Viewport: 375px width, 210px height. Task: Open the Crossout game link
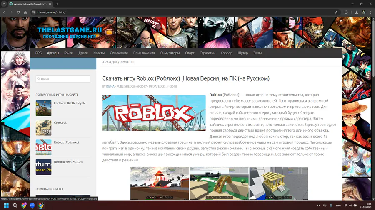pos(60,122)
